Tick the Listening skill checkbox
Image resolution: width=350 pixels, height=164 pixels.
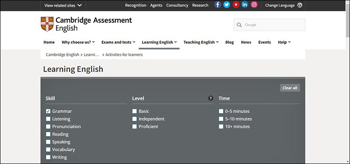pos(48,119)
